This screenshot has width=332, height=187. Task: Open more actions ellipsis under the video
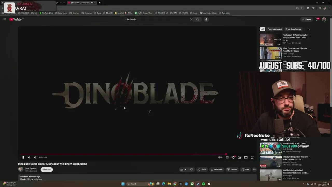point(254,170)
